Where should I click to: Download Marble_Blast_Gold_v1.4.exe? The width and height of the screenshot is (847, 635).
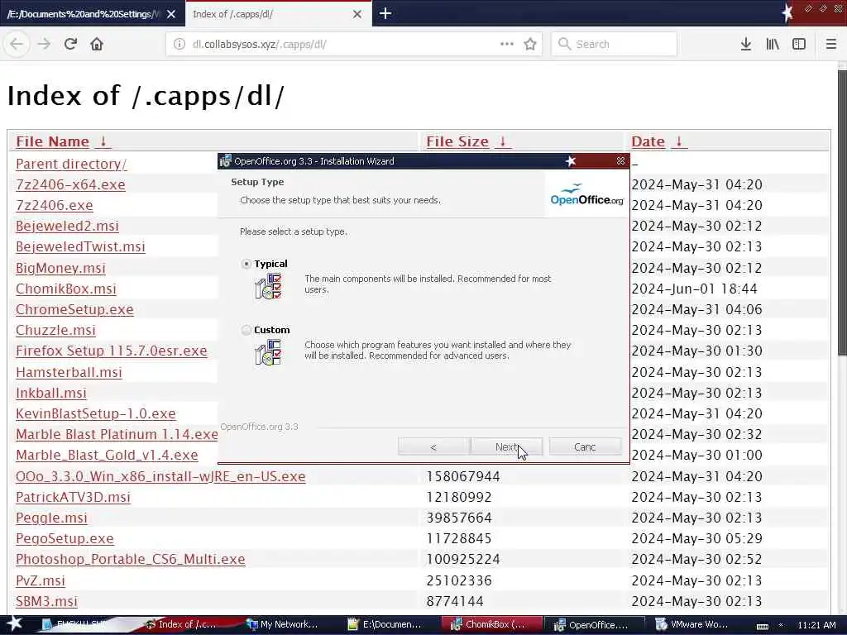(107, 456)
